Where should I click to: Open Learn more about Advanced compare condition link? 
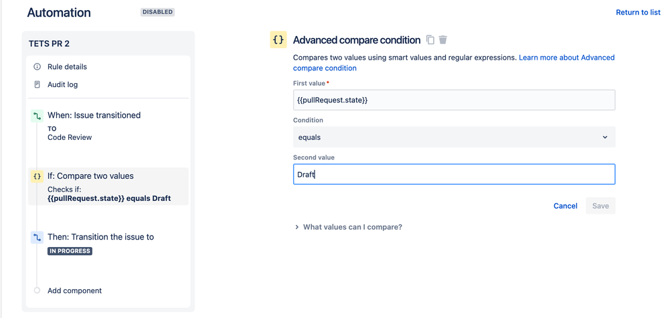point(454,63)
